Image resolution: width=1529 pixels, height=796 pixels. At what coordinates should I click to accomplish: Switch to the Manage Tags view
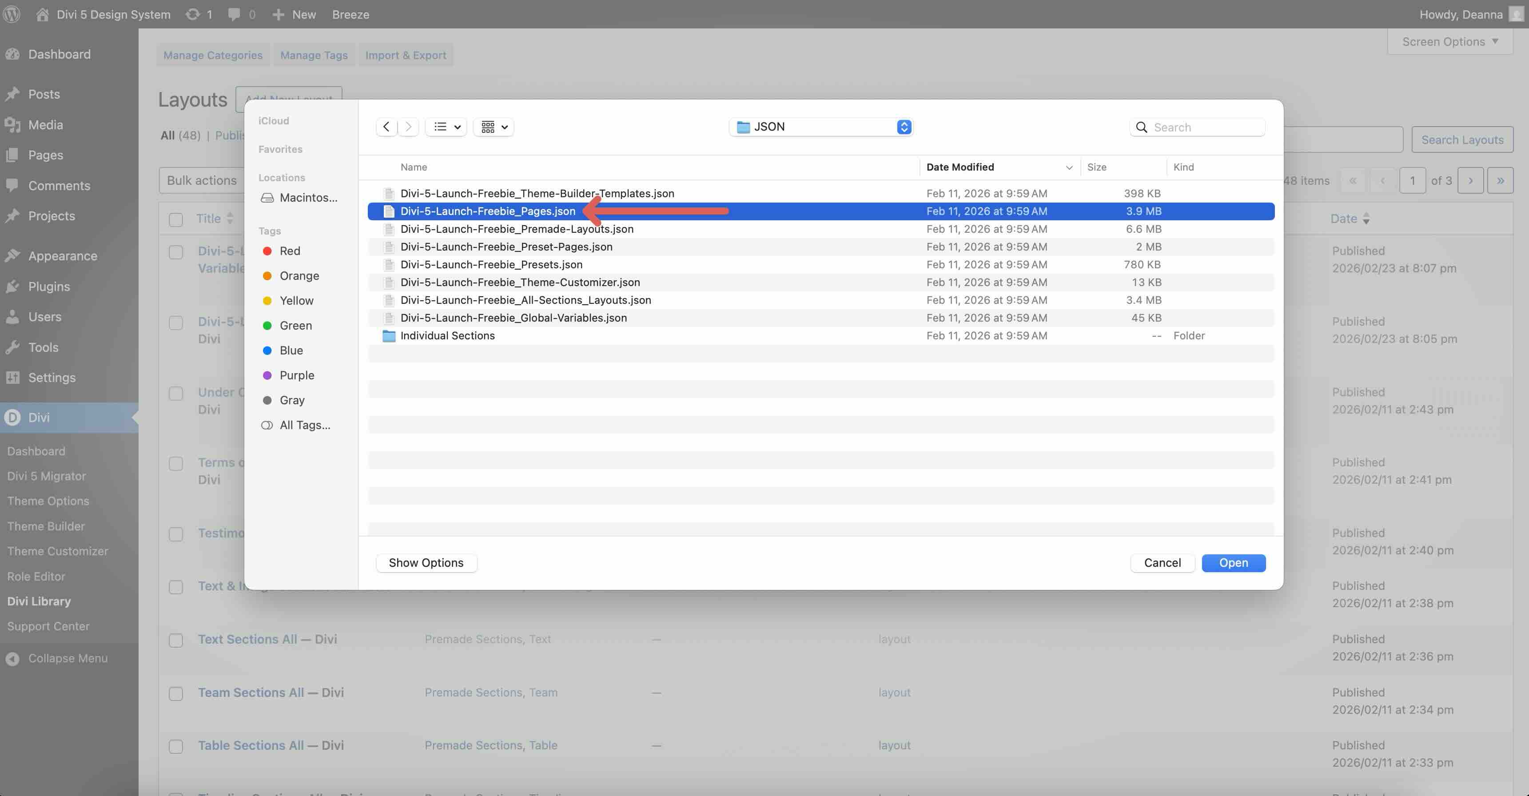pyautogui.click(x=314, y=55)
